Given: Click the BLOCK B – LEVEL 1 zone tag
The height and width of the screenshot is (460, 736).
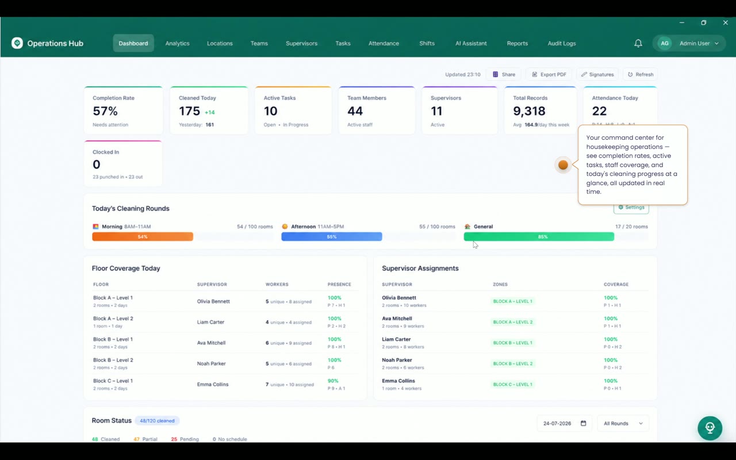Looking at the screenshot, I should pyautogui.click(x=513, y=343).
